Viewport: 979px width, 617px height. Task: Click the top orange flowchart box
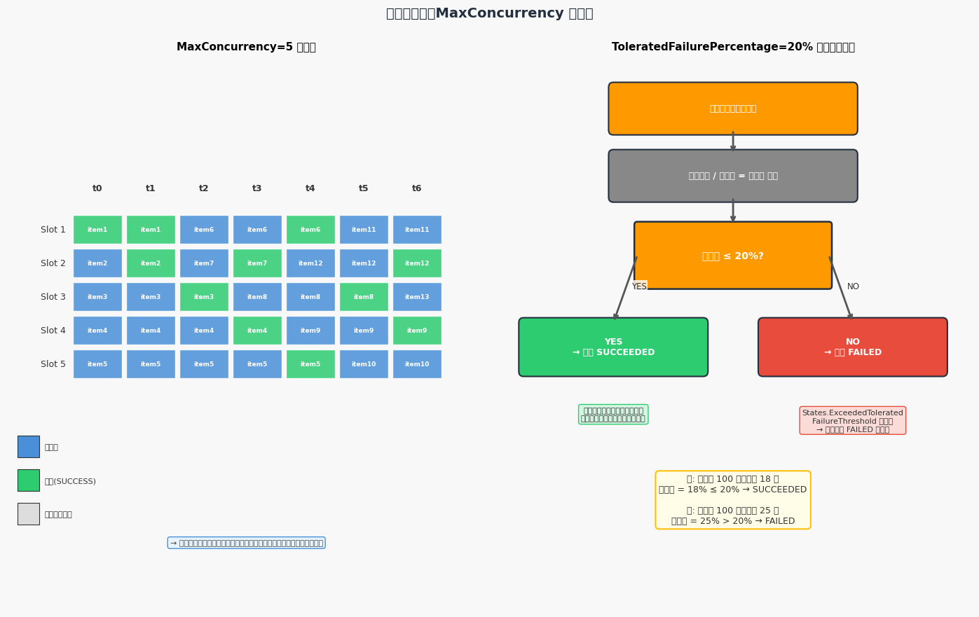tap(733, 109)
